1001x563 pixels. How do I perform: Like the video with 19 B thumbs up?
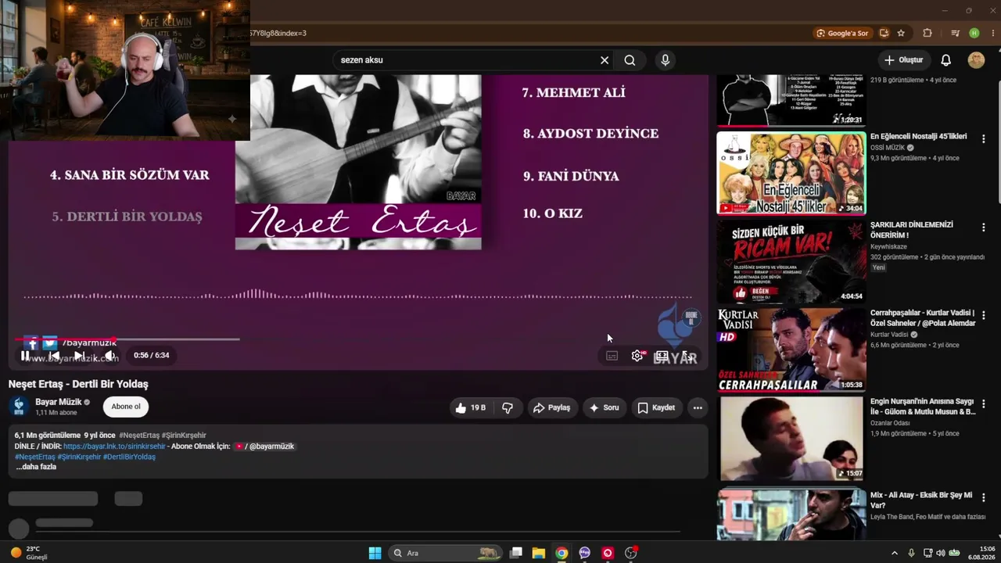[471, 407]
